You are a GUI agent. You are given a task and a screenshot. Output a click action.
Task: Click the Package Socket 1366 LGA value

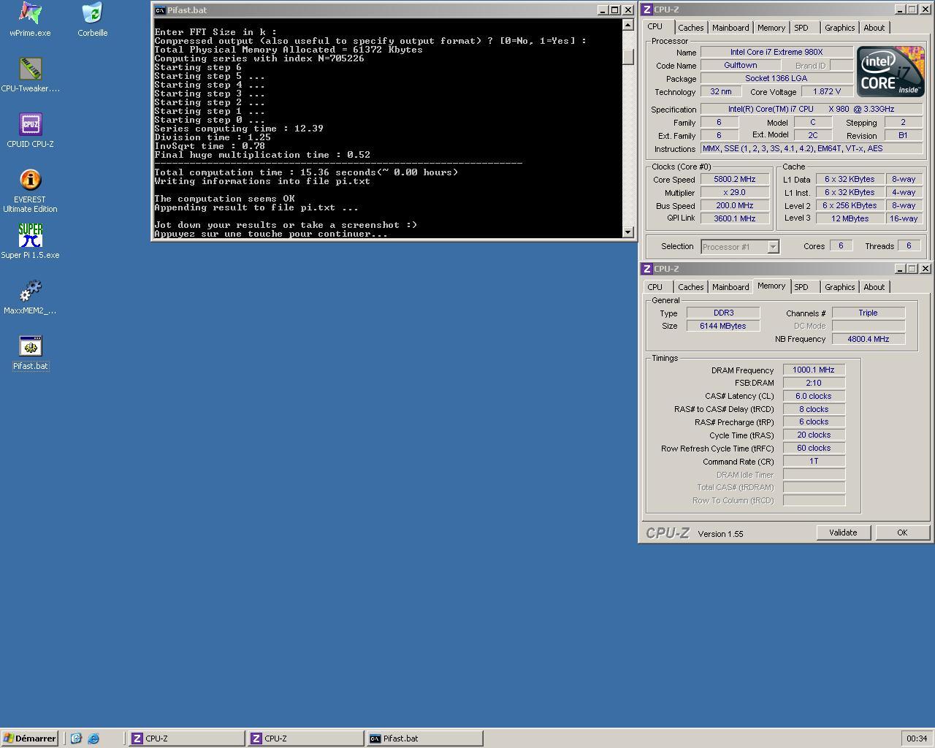[x=776, y=78]
